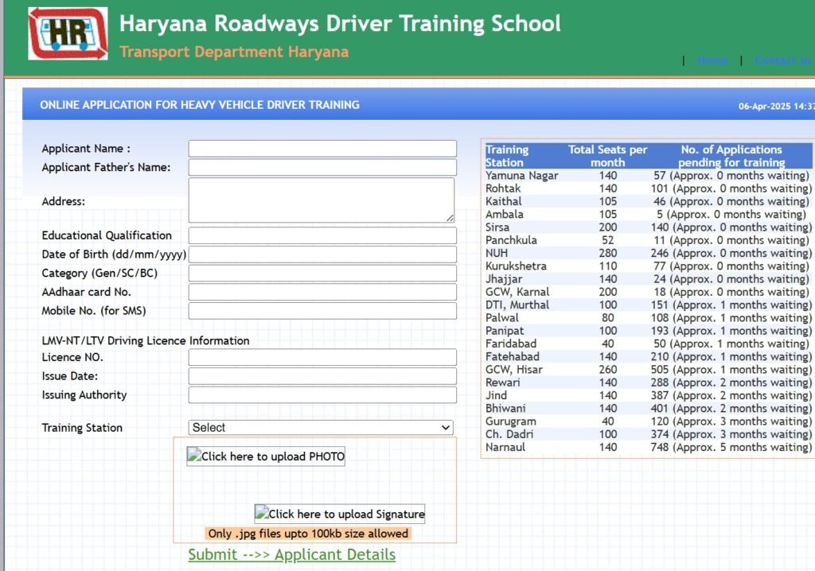Click the broken image icon for PHOTO upload
The image size is (815, 571).
(194, 456)
